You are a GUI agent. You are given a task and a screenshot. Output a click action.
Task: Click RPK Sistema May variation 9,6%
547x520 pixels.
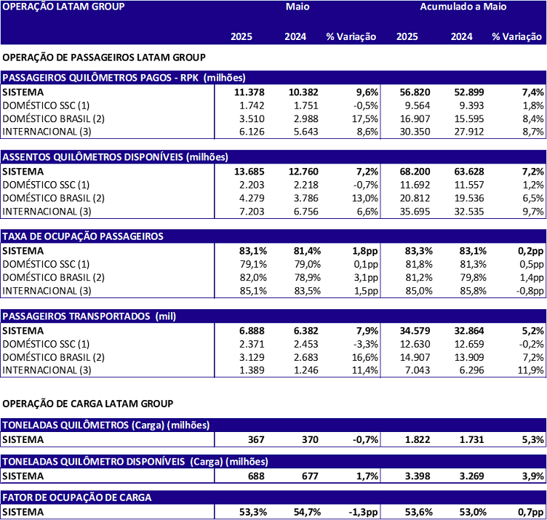(367, 92)
